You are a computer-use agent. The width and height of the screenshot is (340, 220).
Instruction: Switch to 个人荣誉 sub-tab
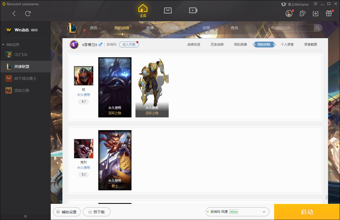(287, 45)
